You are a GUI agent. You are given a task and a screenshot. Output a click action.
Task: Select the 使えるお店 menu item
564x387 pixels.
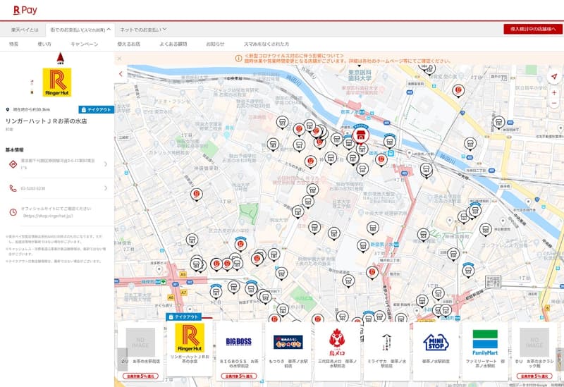click(x=129, y=44)
